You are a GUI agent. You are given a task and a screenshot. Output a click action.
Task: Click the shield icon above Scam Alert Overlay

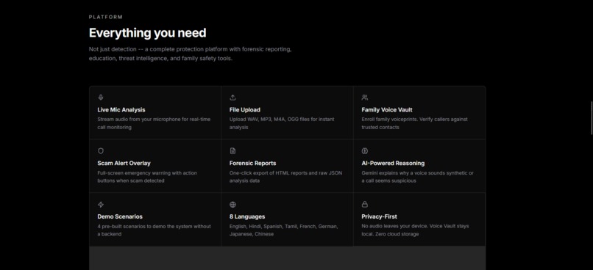(x=101, y=151)
